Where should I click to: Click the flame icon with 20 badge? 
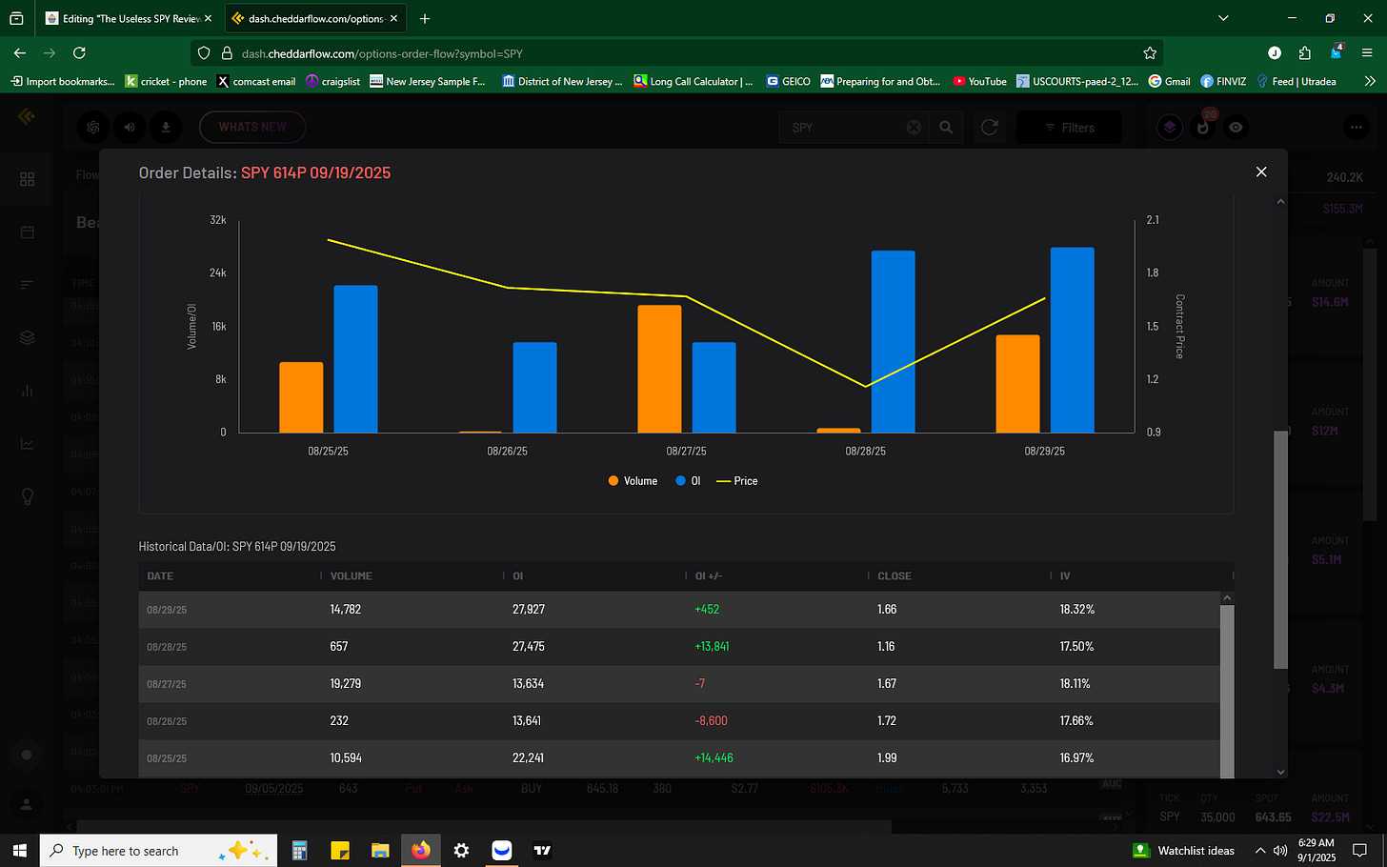click(1203, 127)
